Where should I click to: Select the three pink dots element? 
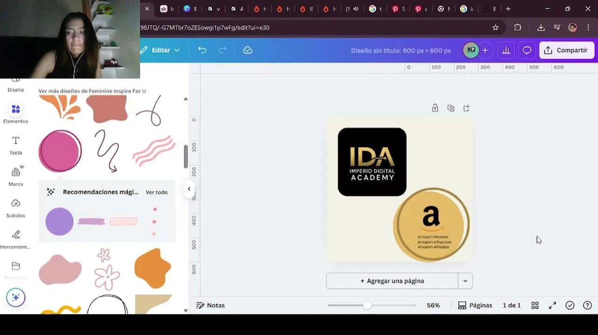point(154,221)
